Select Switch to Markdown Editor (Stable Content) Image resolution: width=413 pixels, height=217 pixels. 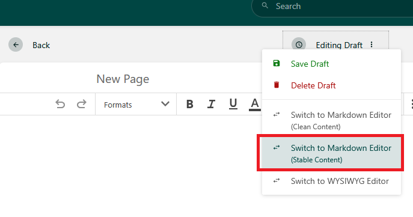[331, 153]
